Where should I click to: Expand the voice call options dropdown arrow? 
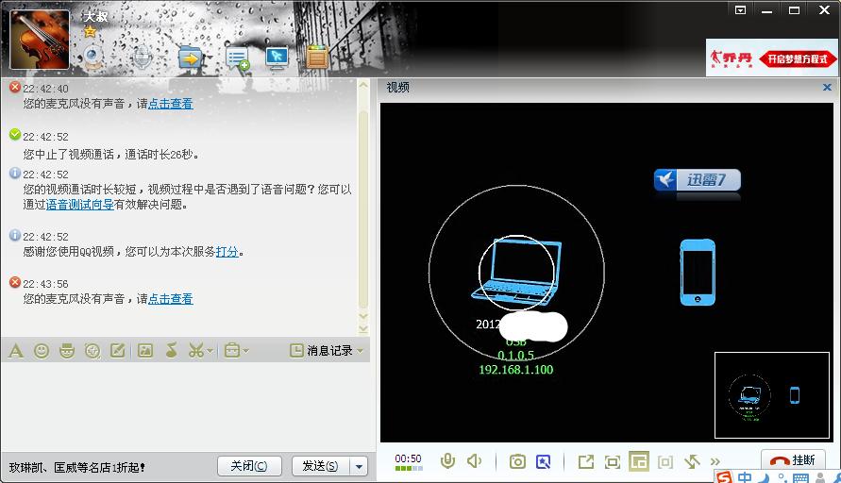160,57
